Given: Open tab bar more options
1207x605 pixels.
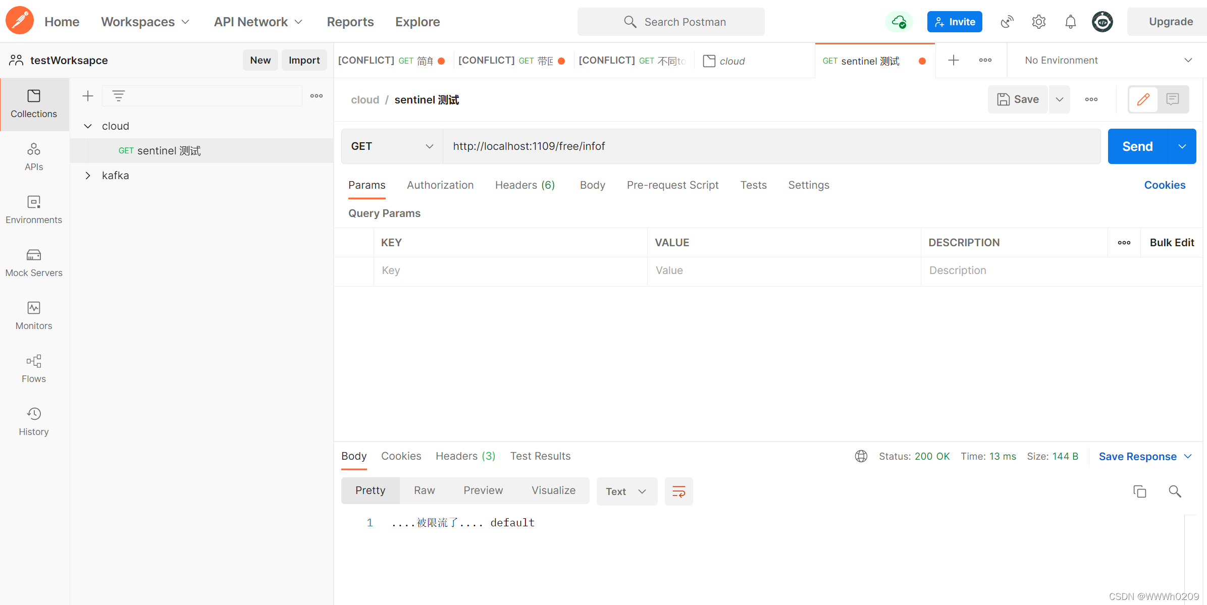Looking at the screenshot, I should click(985, 61).
